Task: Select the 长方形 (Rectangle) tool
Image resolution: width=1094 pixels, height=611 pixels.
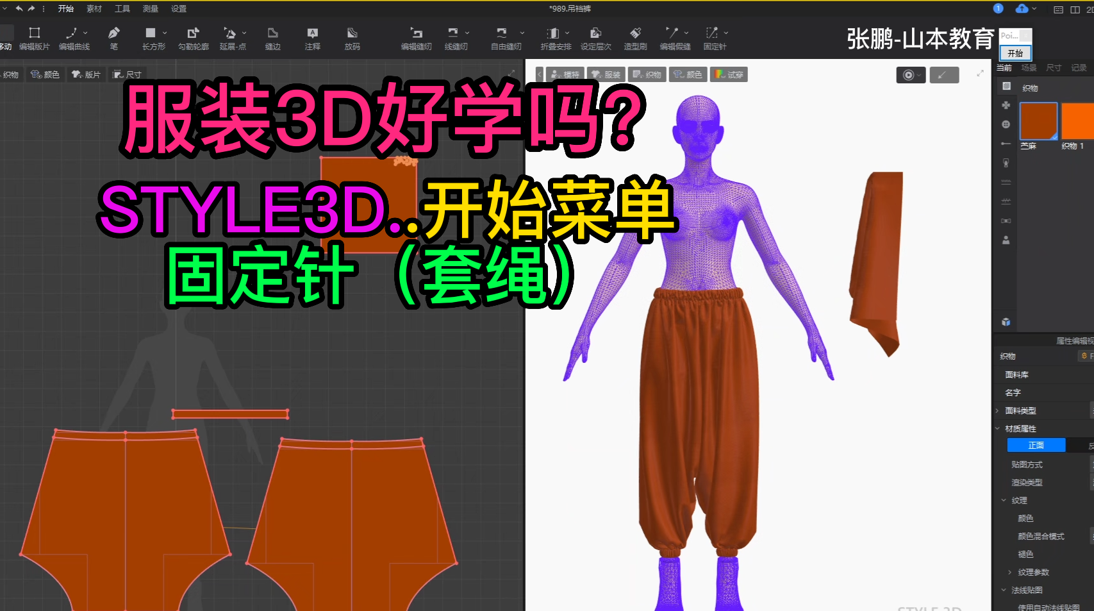Action: pos(153,38)
